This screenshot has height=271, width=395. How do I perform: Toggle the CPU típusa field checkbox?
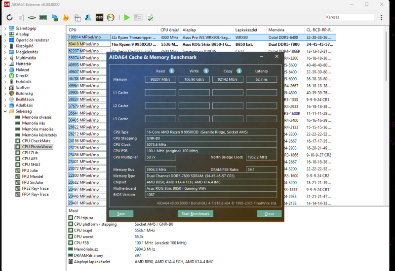[x=71, y=218]
